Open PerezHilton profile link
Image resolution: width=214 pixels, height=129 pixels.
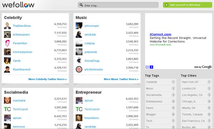[20, 43]
